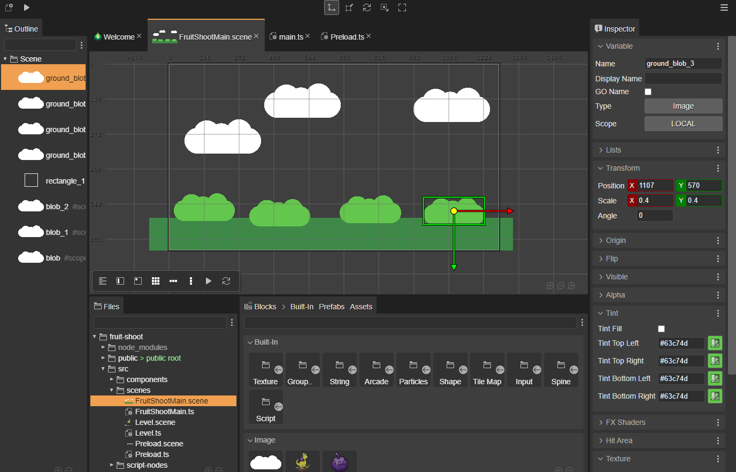
Task: Select the rotate tool in top toolbar
Action: pyautogui.click(x=367, y=7)
